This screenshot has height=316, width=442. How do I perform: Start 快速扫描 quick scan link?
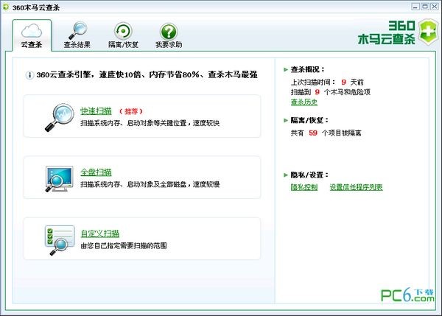[x=96, y=111]
